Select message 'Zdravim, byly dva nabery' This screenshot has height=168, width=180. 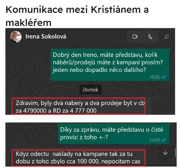point(79,106)
